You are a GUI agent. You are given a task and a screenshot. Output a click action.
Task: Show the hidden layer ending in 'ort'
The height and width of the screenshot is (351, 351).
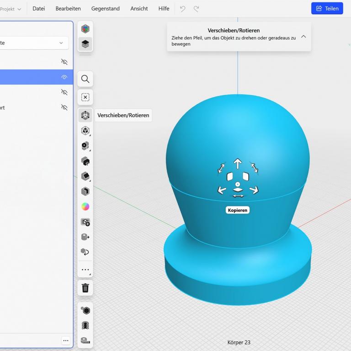tap(64, 108)
